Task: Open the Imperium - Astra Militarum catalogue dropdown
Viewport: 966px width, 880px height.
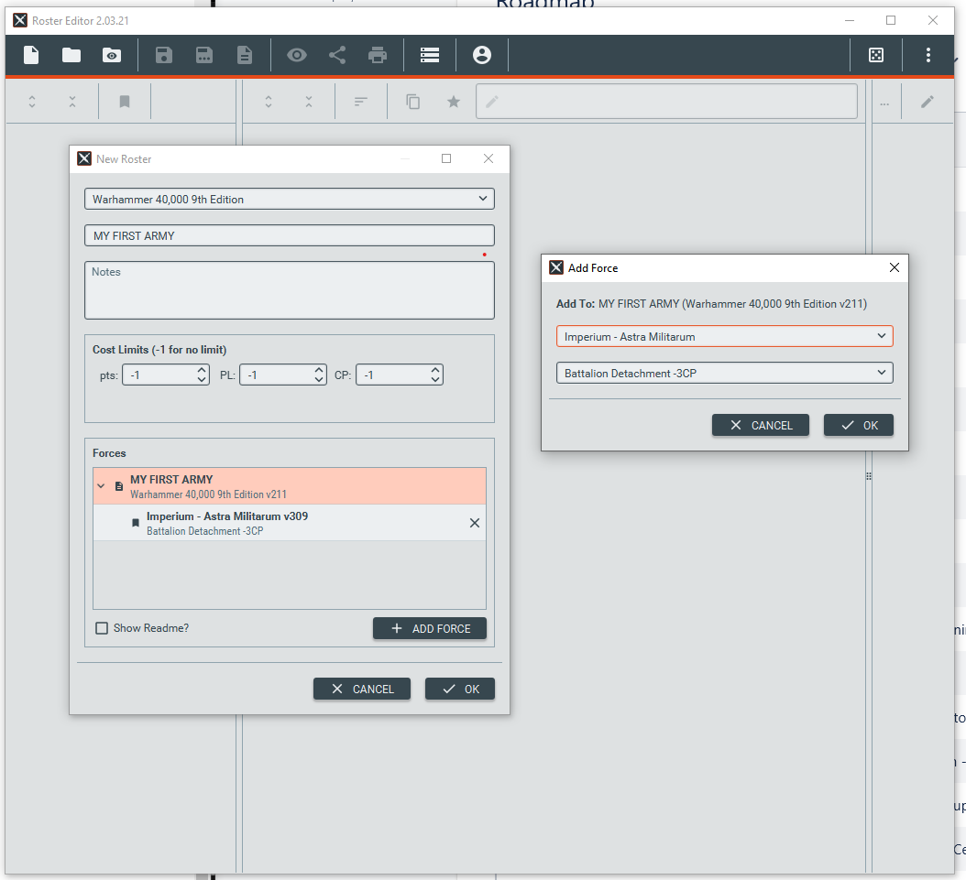Action: point(724,337)
